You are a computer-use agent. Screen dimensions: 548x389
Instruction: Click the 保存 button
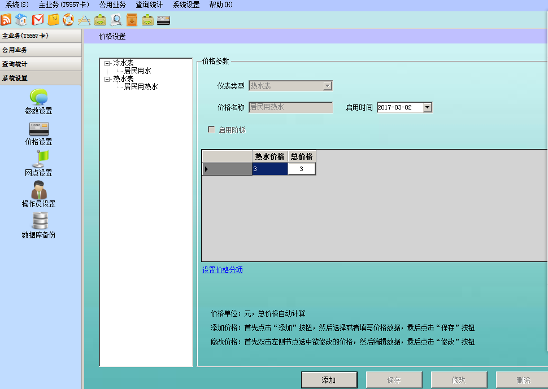tap(394, 380)
